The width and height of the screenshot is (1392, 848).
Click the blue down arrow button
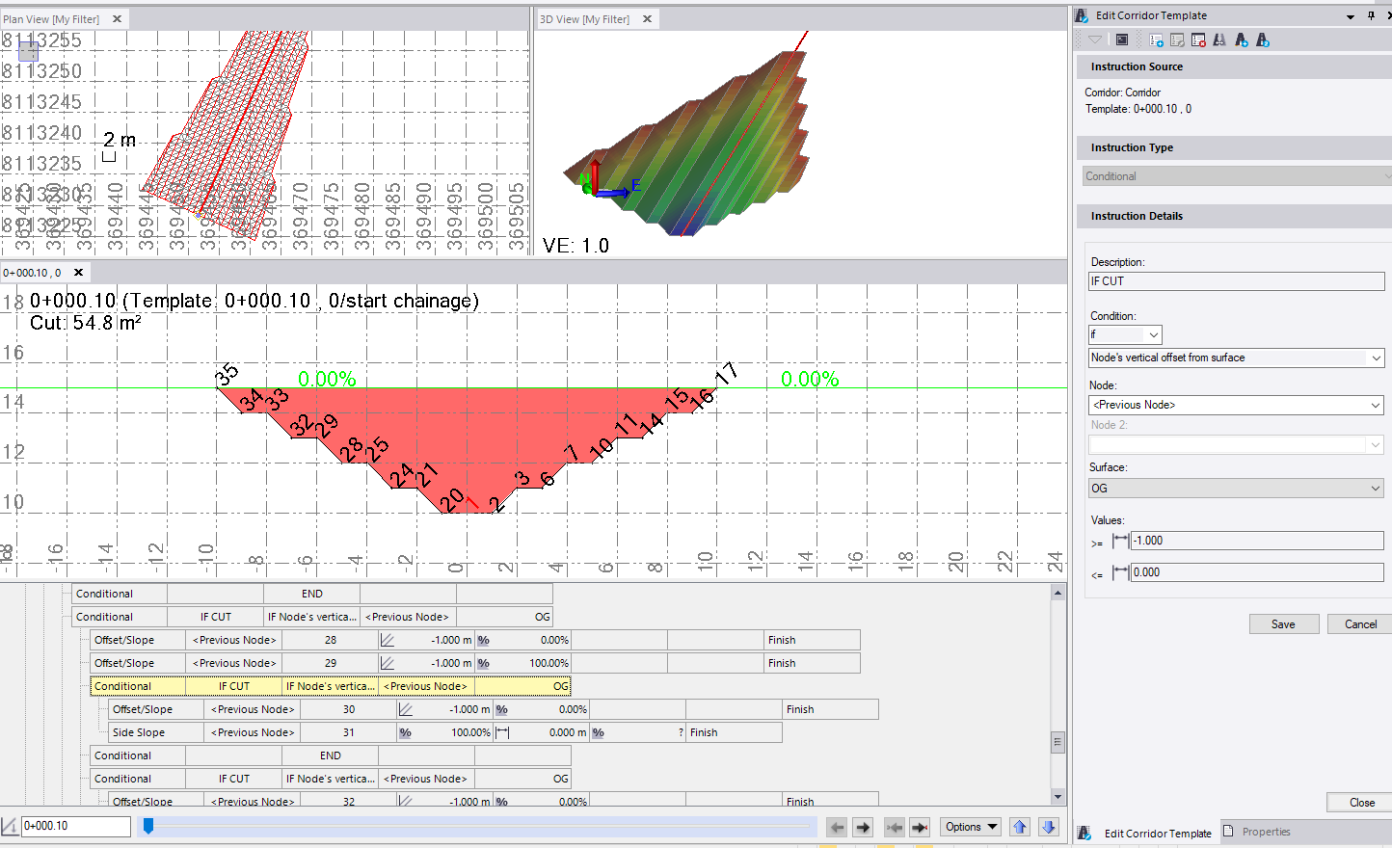(x=1049, y=827)
